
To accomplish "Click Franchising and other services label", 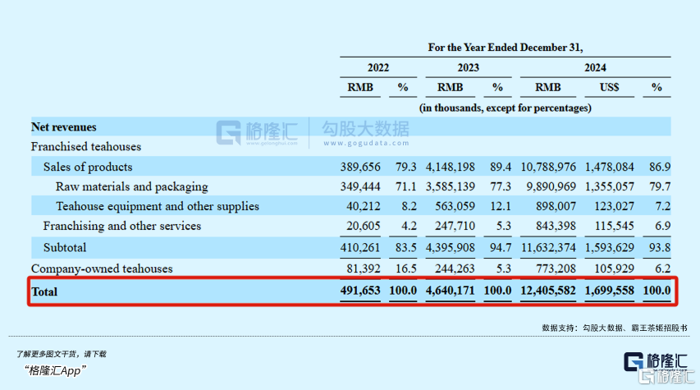I will point(122,226).
